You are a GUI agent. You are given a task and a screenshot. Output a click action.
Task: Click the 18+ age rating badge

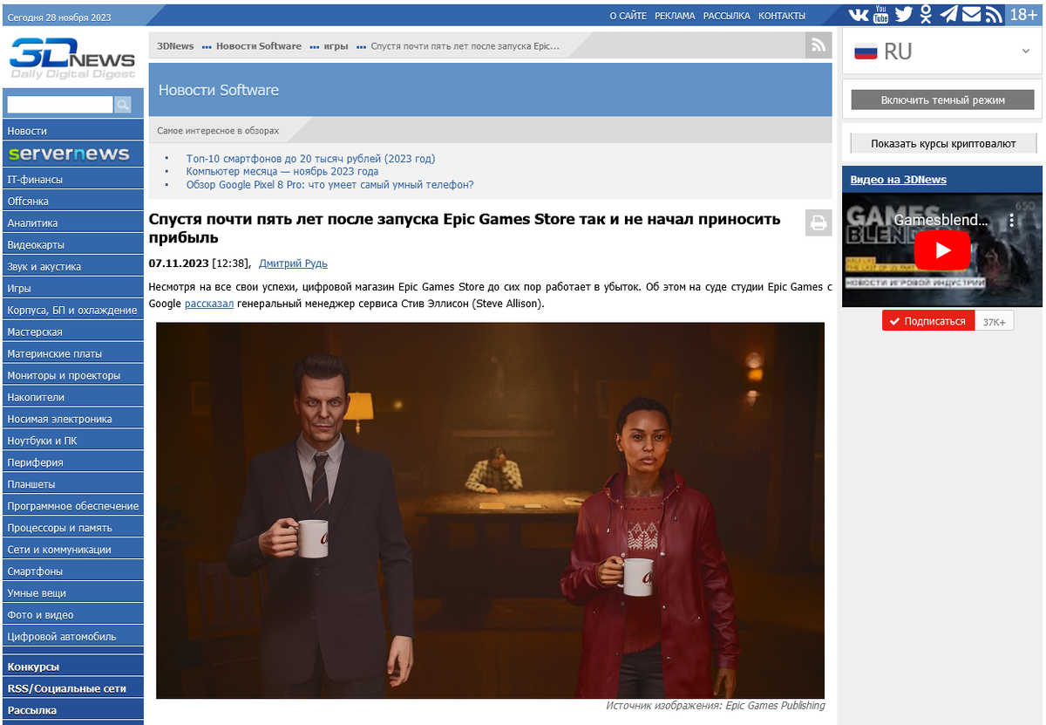pos(1023,15)
